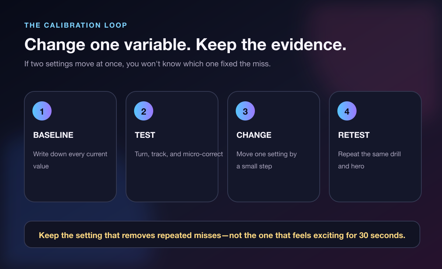Click empty area inside the Test card

pos(172,181)
